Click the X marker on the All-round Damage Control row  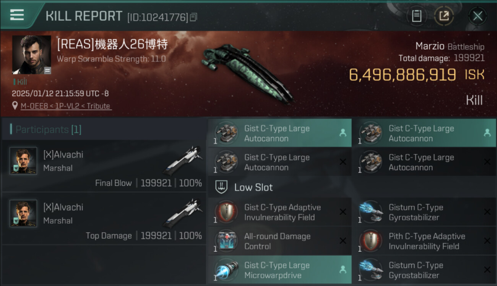[x=343, y=241]
